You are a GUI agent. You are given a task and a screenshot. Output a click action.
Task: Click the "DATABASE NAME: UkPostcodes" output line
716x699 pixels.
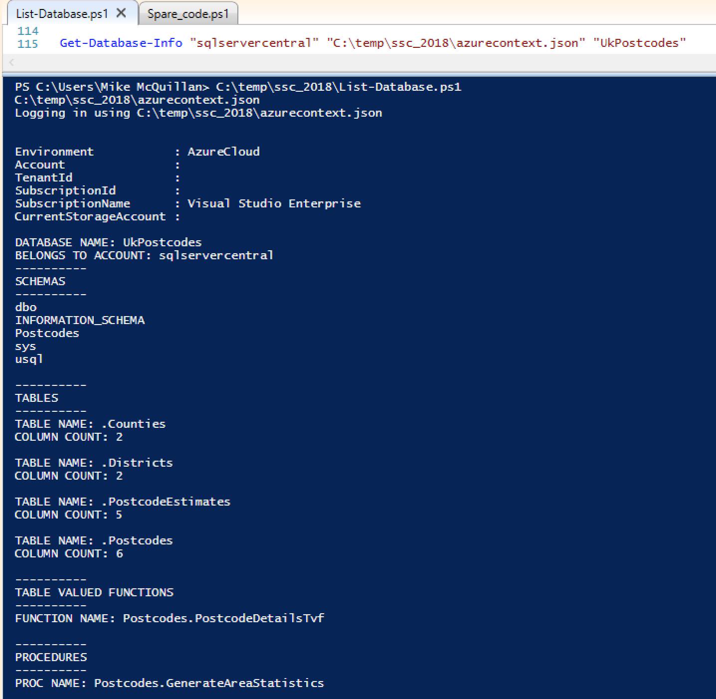108,242
